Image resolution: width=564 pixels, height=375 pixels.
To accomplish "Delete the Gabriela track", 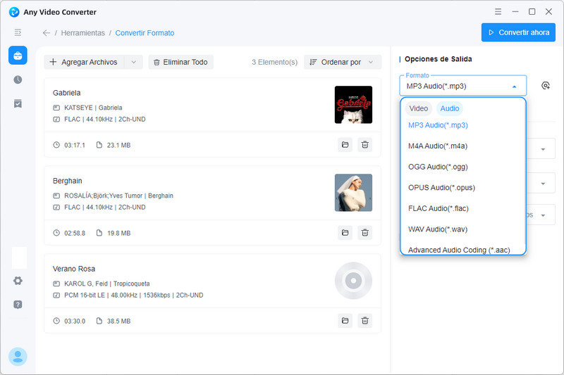I will 364,145.
